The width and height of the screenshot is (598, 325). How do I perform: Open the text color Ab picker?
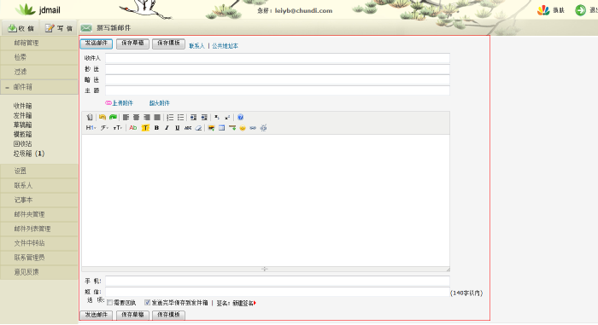[x=133, y=128]
